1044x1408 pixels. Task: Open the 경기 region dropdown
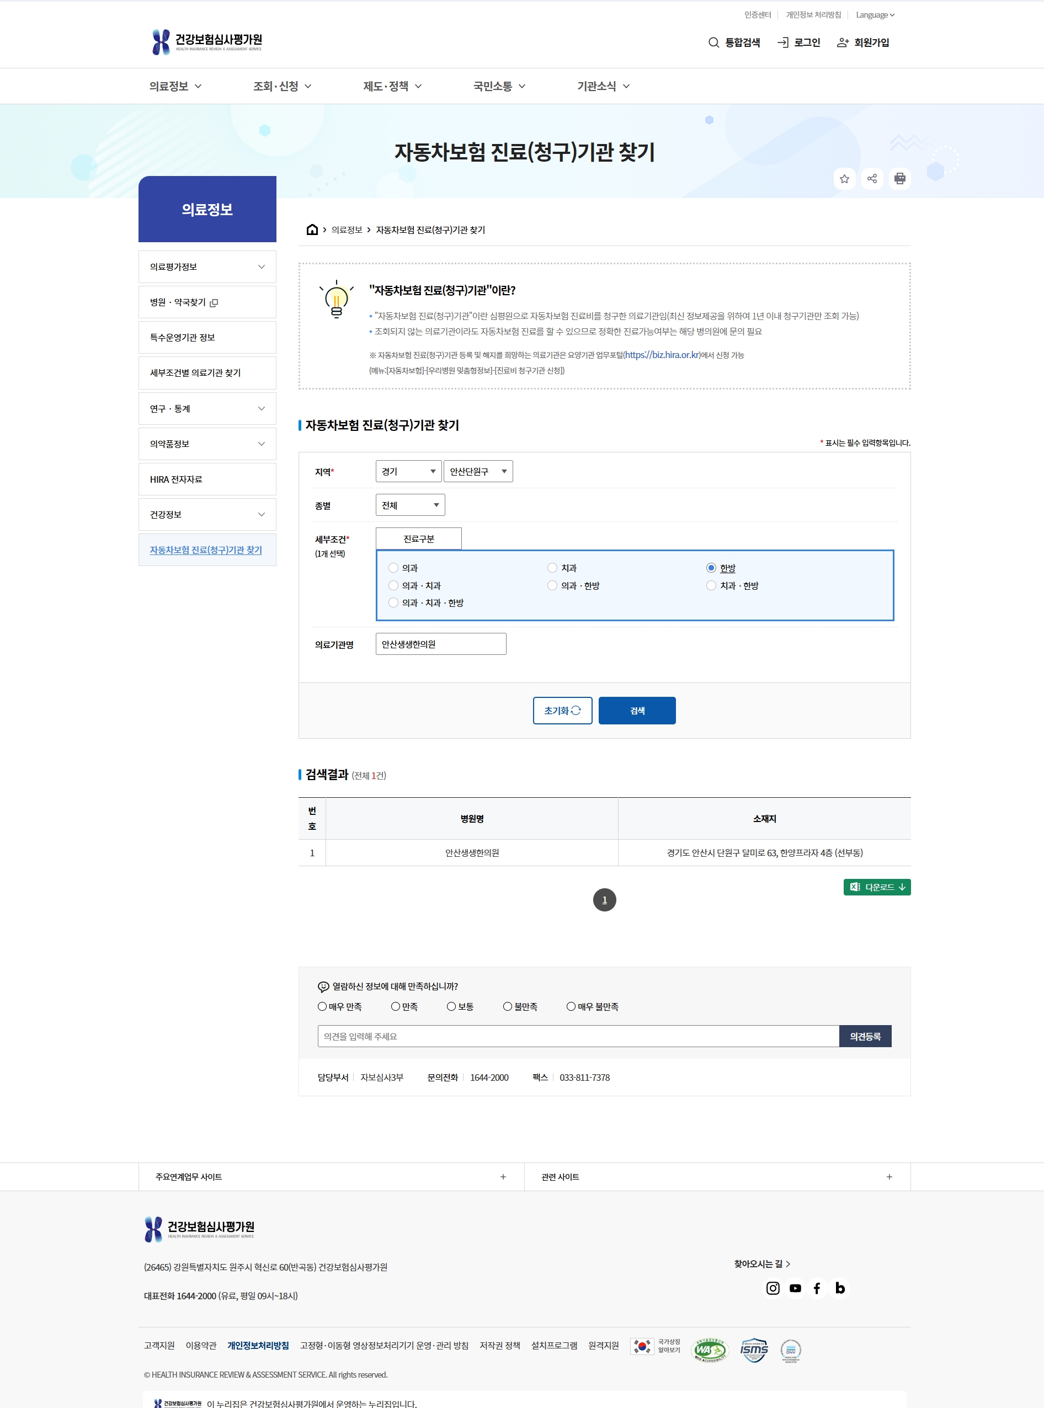click(408, 471)
